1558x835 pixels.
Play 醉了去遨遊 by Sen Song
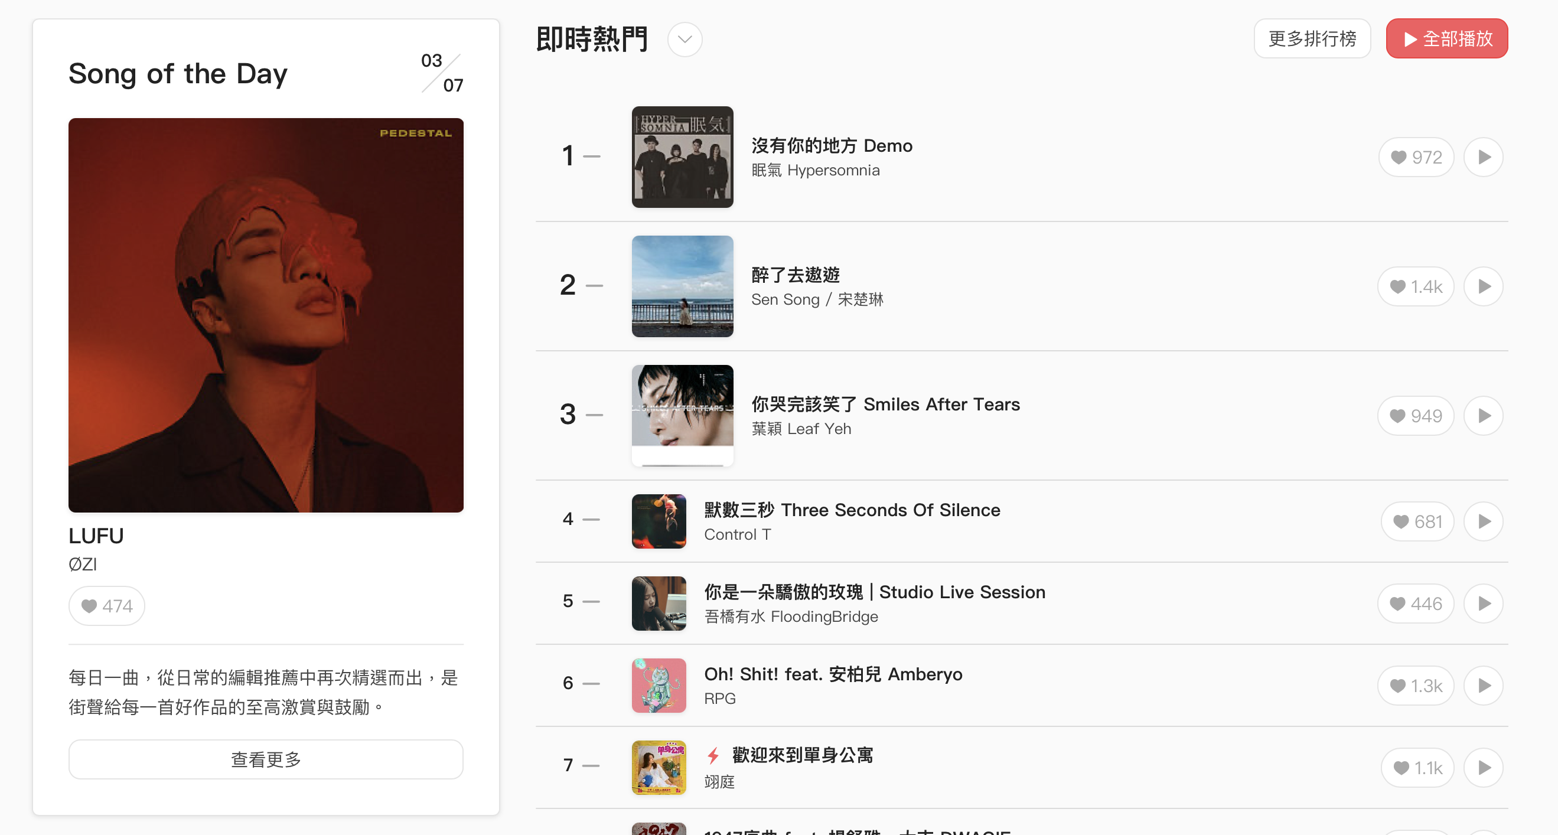click(x=1483, y=286)
